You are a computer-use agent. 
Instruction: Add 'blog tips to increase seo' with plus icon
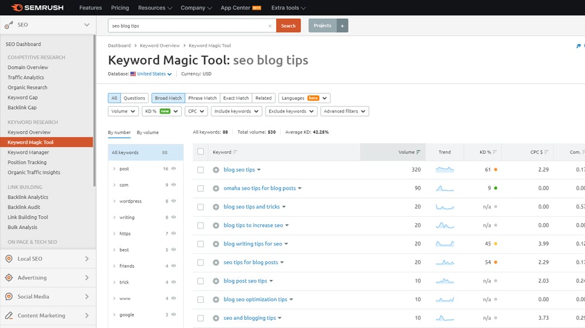[x=216, y=225]
